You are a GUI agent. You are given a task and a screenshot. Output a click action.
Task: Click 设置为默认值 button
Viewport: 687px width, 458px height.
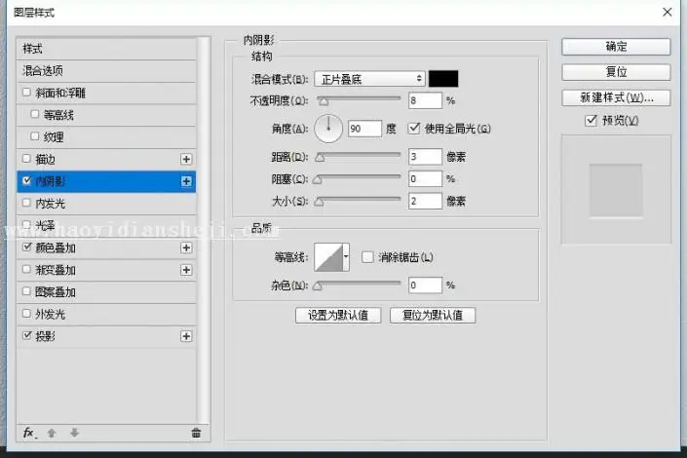point(338,315)
